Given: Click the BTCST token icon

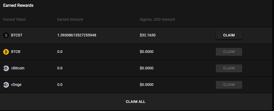Looking at the screenshot, I should pyautogui.click(x=6, y=35).
